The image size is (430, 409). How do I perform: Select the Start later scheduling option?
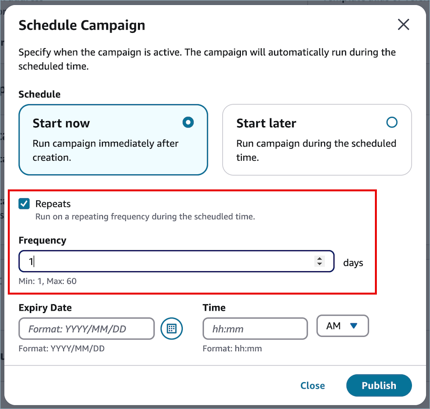pyautogui.click(x=317, y=139)
